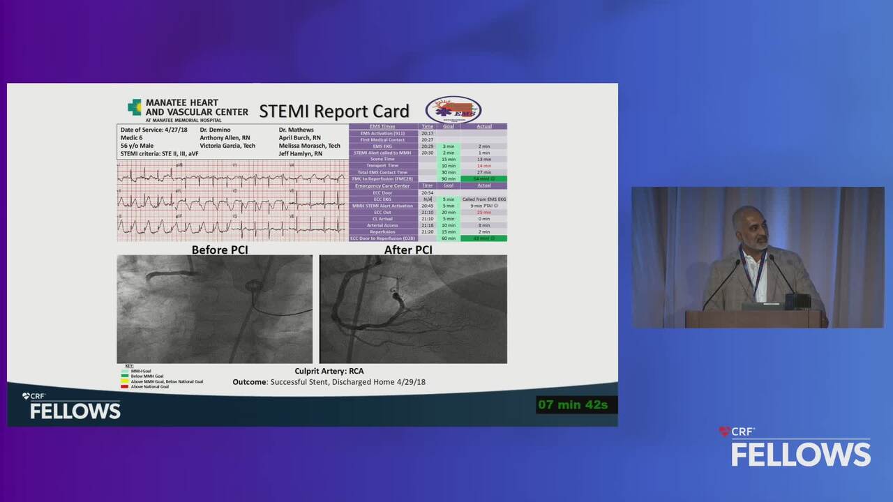The width and height of the screenshot is (893, 502).
Task: Click the "Outcome: Successful Stent" line
Action: pyautogui.click(x=329, y=382)
